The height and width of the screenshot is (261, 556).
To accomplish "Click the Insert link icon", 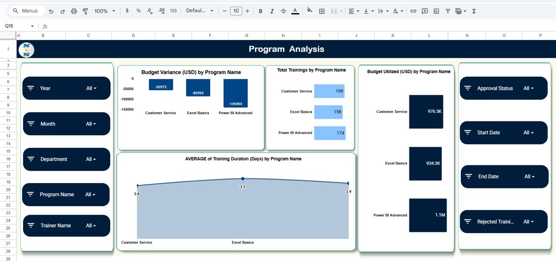I will (413, 11).
